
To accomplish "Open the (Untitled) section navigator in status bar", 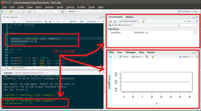I will click(19, 68).
